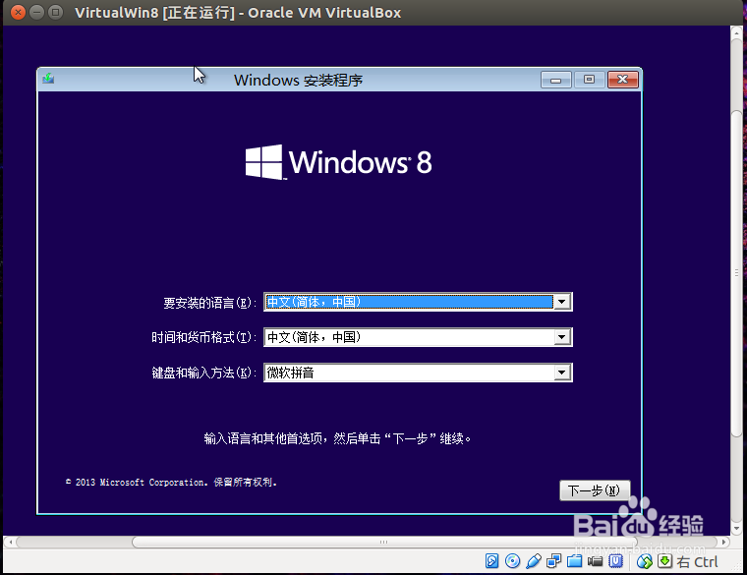Click the vertical scrollbar up arrow
This screenshot has height=575, width=747.
[736, 31]
